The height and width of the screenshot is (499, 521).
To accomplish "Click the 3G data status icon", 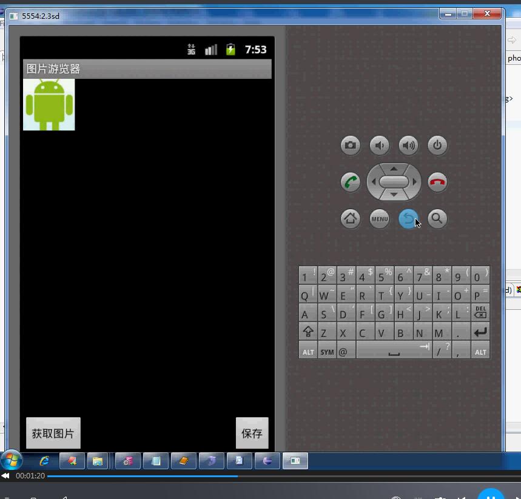I will point(191,50).
